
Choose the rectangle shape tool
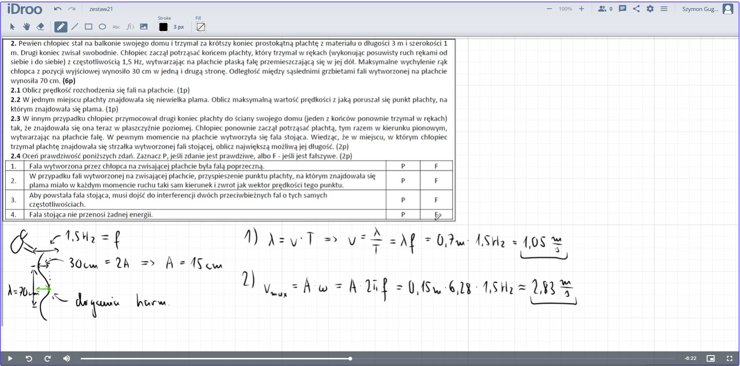88,27
